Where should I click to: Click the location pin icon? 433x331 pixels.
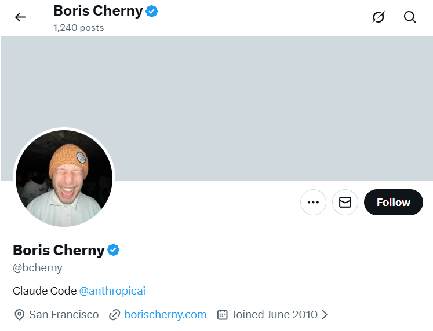click(19, 315)
